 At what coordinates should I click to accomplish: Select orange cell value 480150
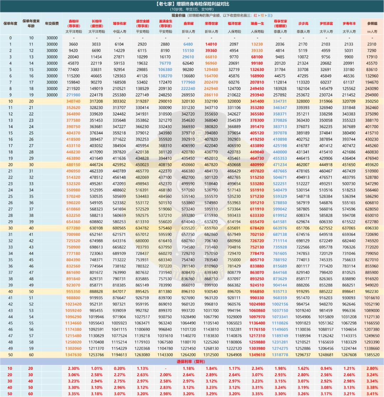pyautogui.click(x=73, y=164)
